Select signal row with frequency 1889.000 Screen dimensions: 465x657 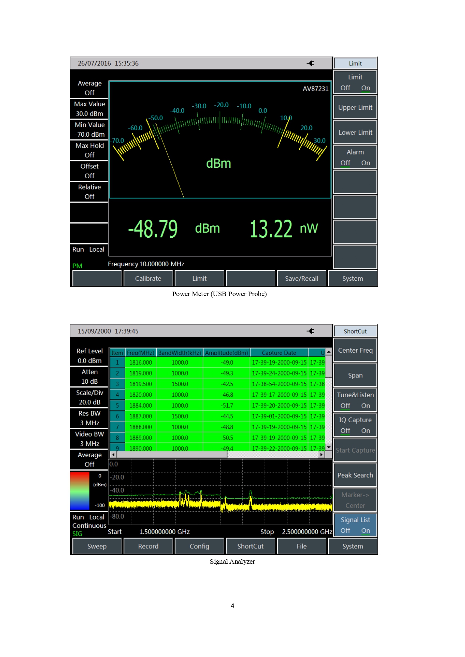click(x=217, y=438)
